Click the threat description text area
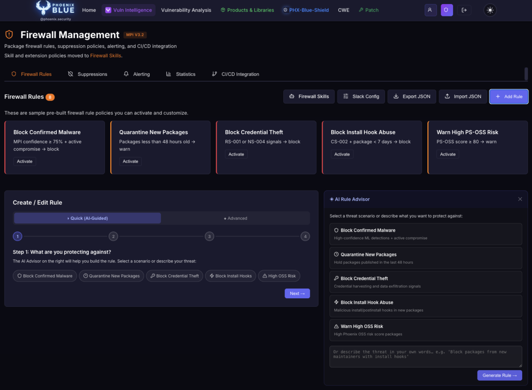The width and height of the screenshot is (532, 390). tap(426, 356)
